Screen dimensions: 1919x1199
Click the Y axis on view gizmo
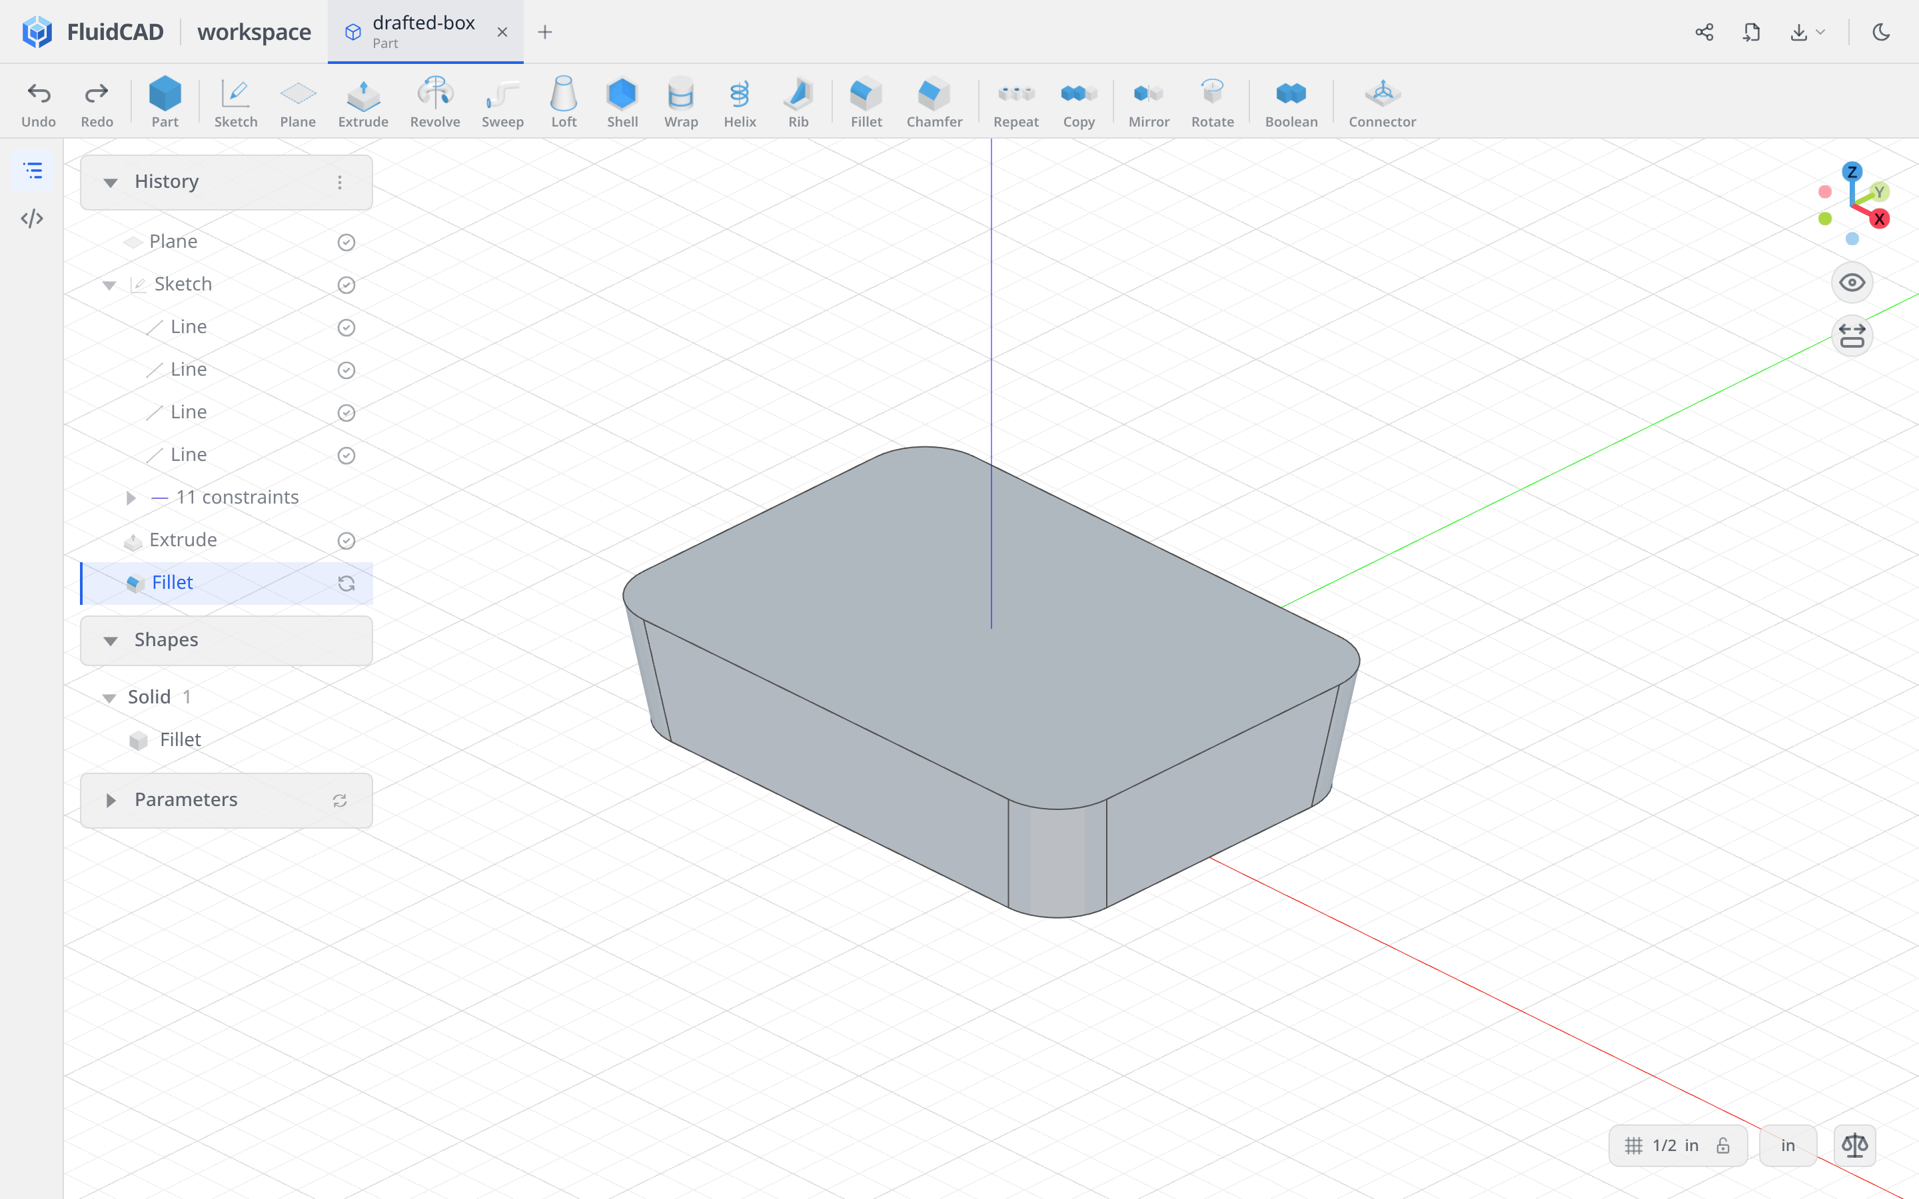[x=1878, y=192]
